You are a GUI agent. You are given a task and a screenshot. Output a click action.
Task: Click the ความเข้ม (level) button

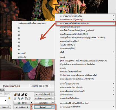coord(43,94)
